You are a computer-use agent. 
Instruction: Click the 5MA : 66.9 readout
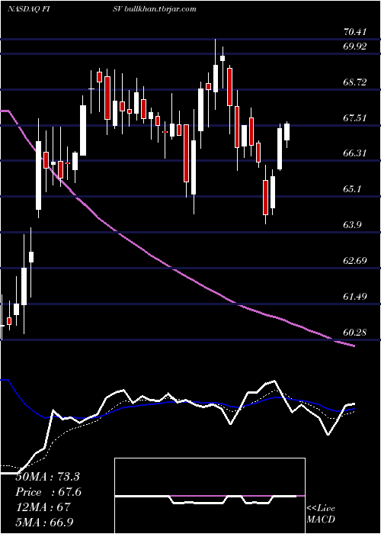click(x=44, y=522)
